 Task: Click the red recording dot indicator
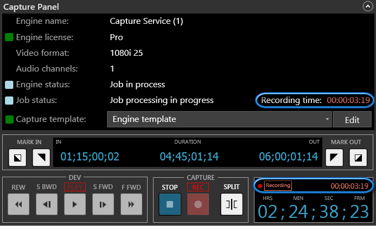pos(260,186)
